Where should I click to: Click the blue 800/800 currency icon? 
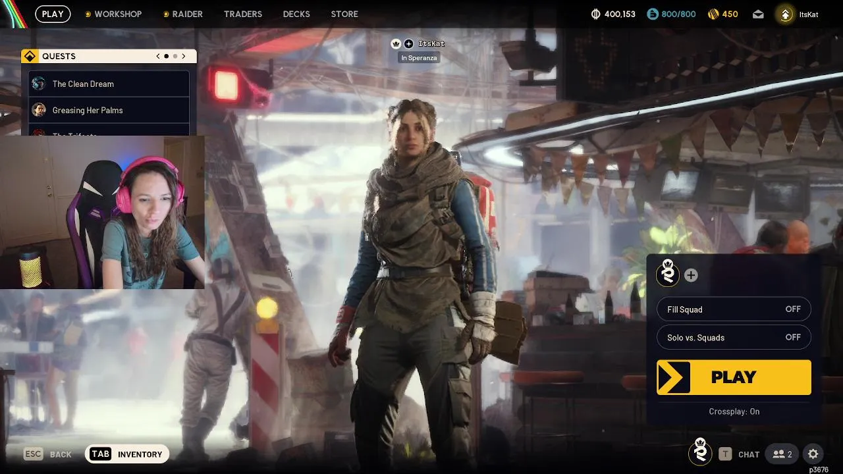coord(653,14)
